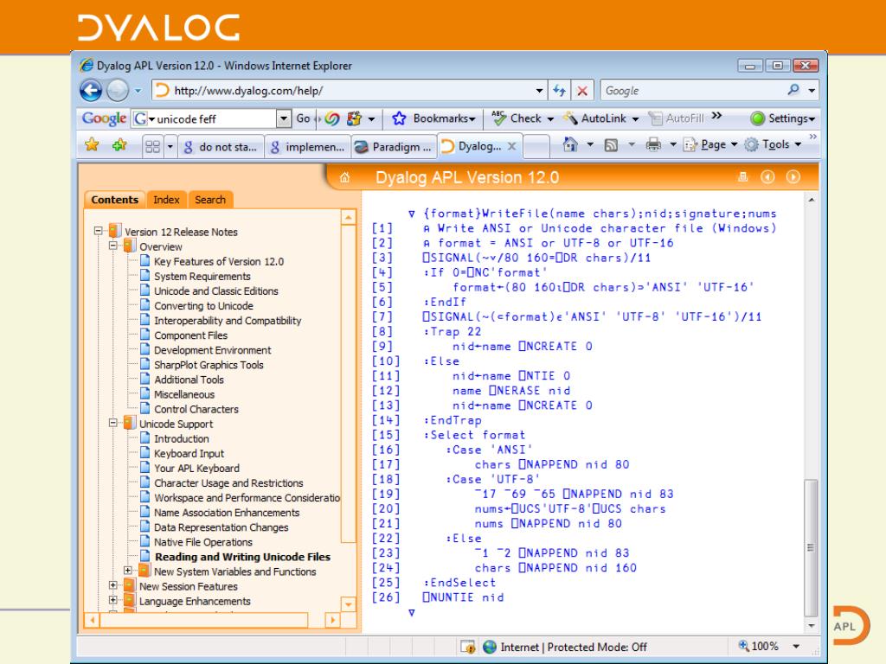Click the Add to Favorites icon
Image resolution: width=886 pixels, height=664 pixels.
[x=119, y=145]
